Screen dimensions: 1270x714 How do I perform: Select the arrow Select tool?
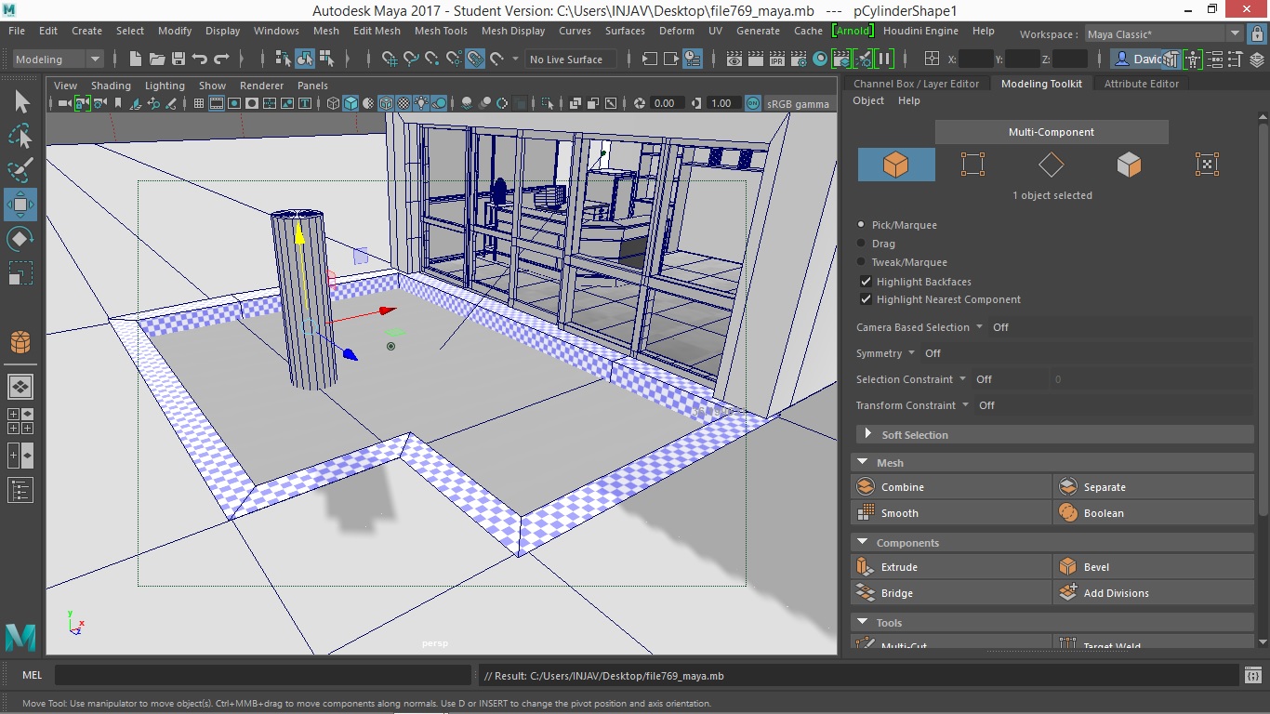click(x=20, y=102)
